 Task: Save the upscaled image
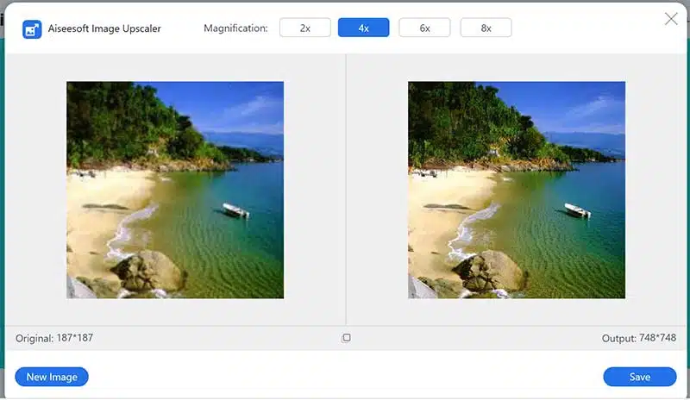click(x=639, y=377)
